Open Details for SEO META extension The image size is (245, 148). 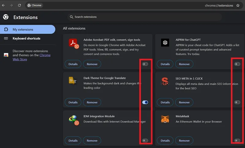(165, 102)
